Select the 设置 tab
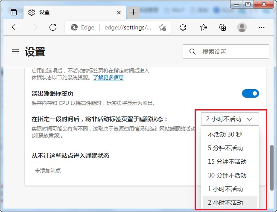Viewport: 277px width, 212px height. pyautogui.click(x=75, y=12)
